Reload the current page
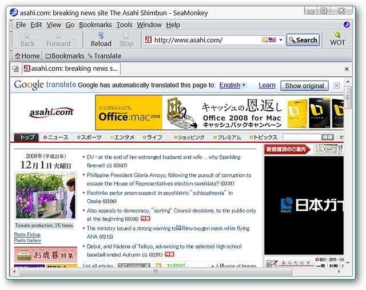Viewport: 366px width, 290px height. (101, 40)
